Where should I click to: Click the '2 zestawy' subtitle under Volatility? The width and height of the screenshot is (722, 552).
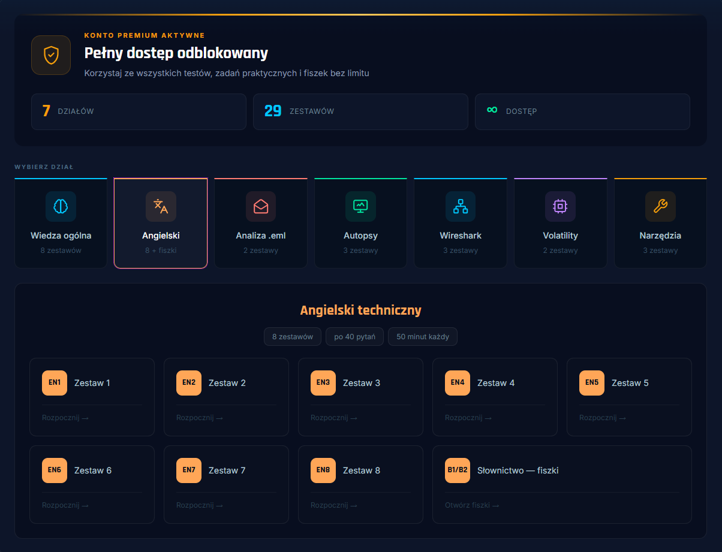[x=561, y=251]
